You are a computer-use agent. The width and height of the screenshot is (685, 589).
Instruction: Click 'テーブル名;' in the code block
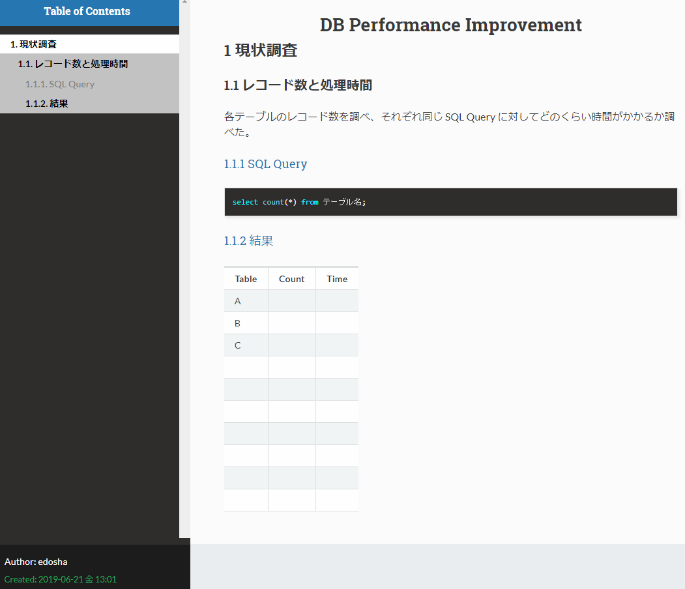coord(344,202)
